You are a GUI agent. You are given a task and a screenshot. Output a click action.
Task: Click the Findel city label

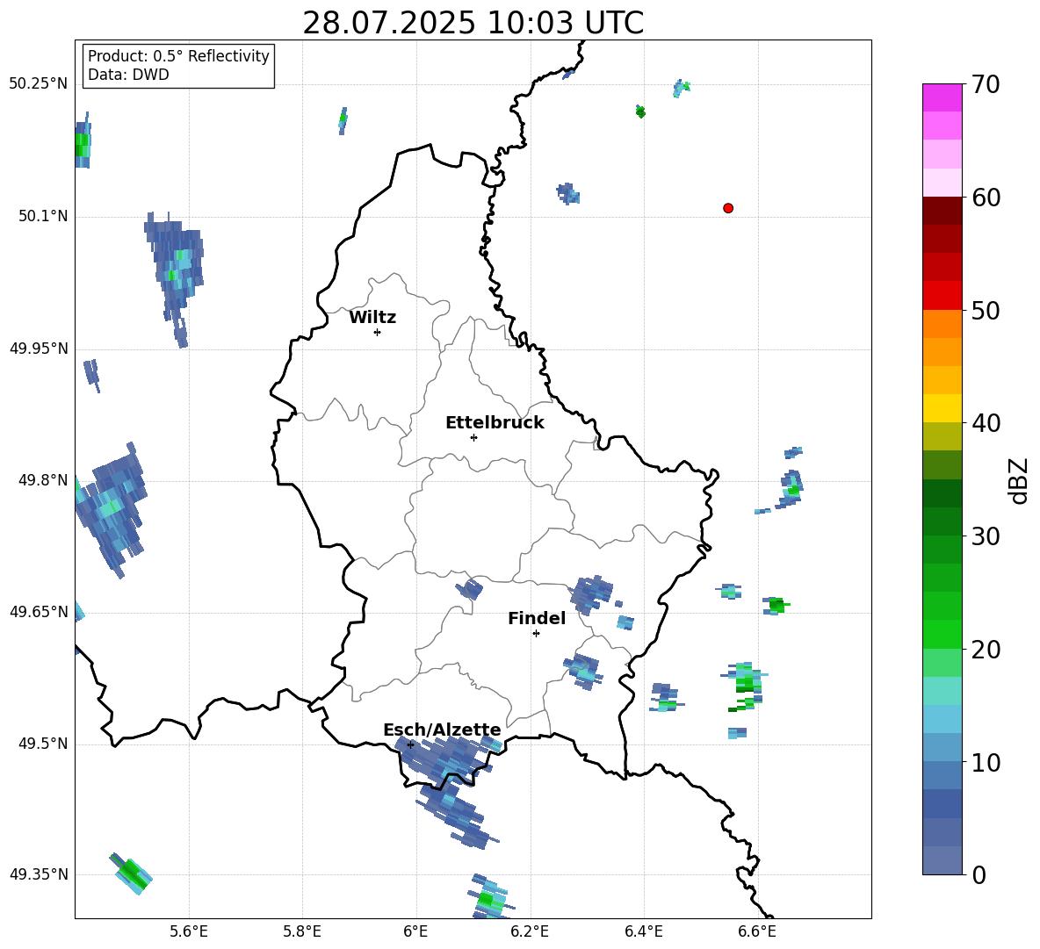click(537, 618)
